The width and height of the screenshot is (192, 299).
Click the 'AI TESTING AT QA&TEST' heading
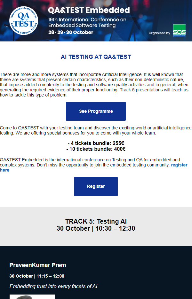[x=96, y=57]
